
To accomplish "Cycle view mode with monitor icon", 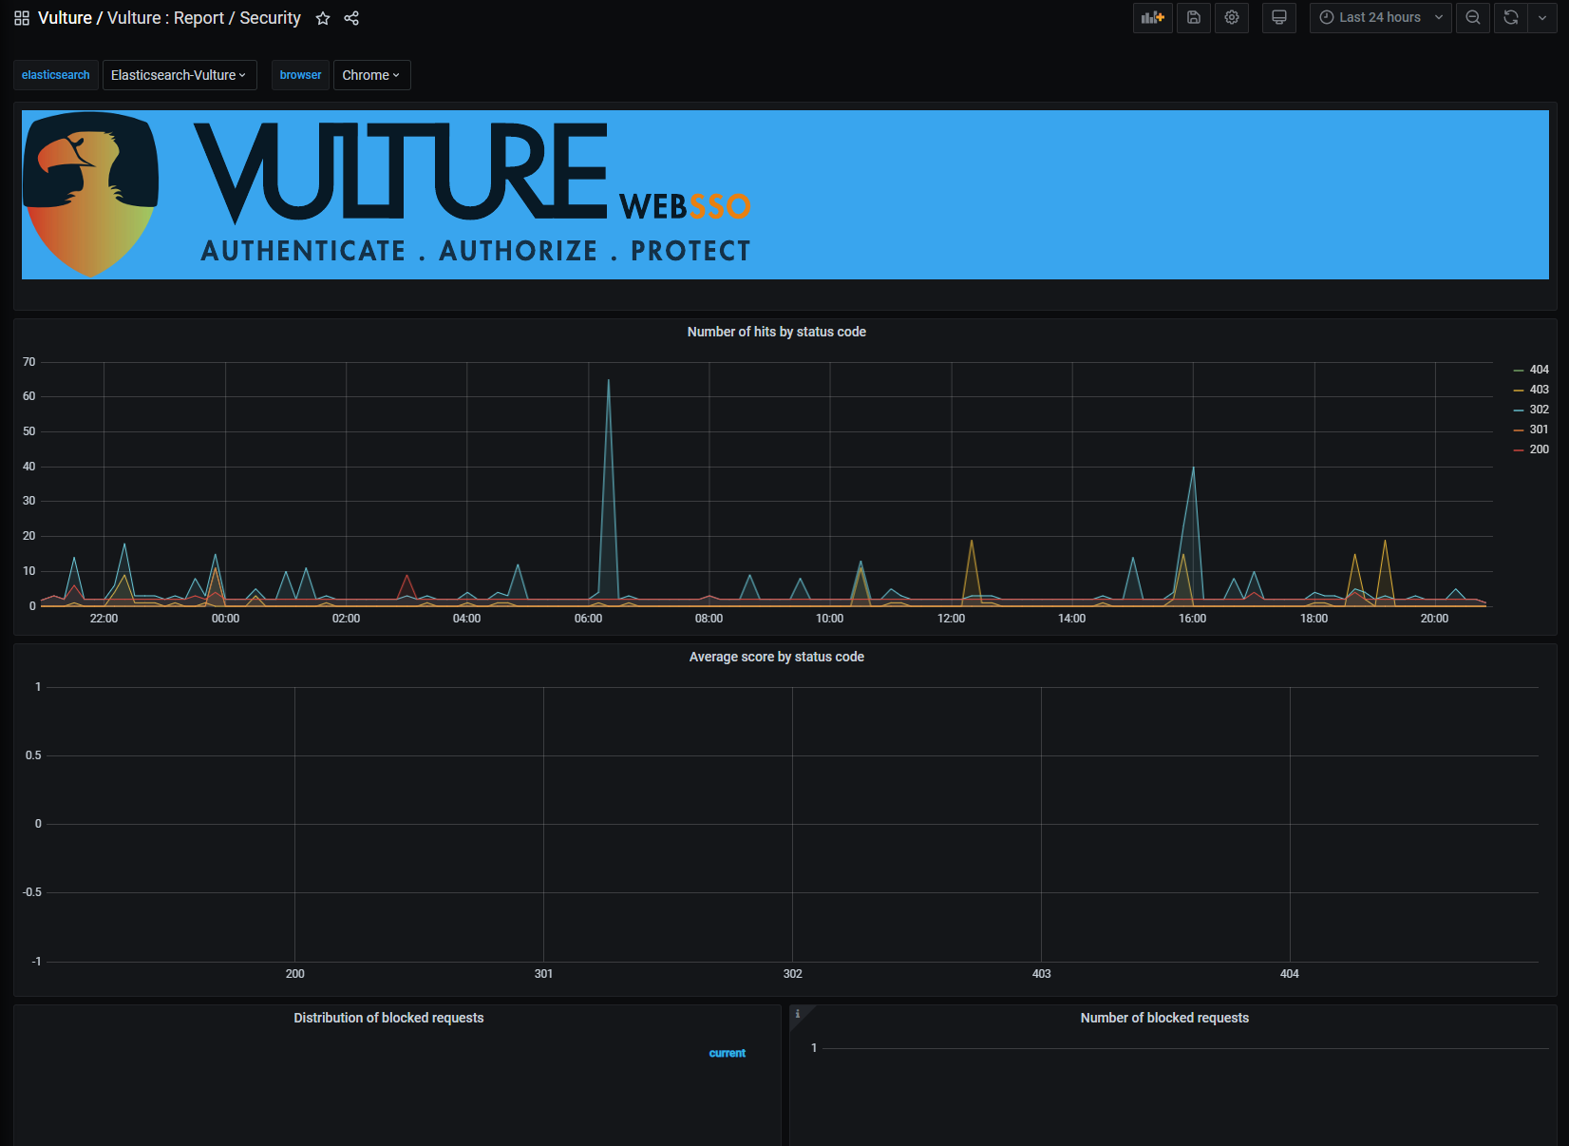I will [x=1279, y=18].
